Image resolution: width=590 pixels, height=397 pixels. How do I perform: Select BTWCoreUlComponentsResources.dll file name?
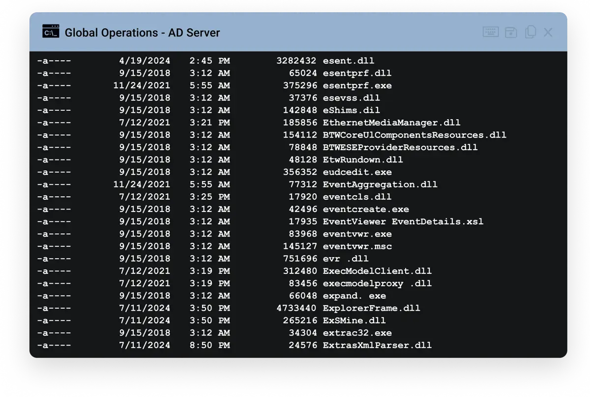click(414, 135)
